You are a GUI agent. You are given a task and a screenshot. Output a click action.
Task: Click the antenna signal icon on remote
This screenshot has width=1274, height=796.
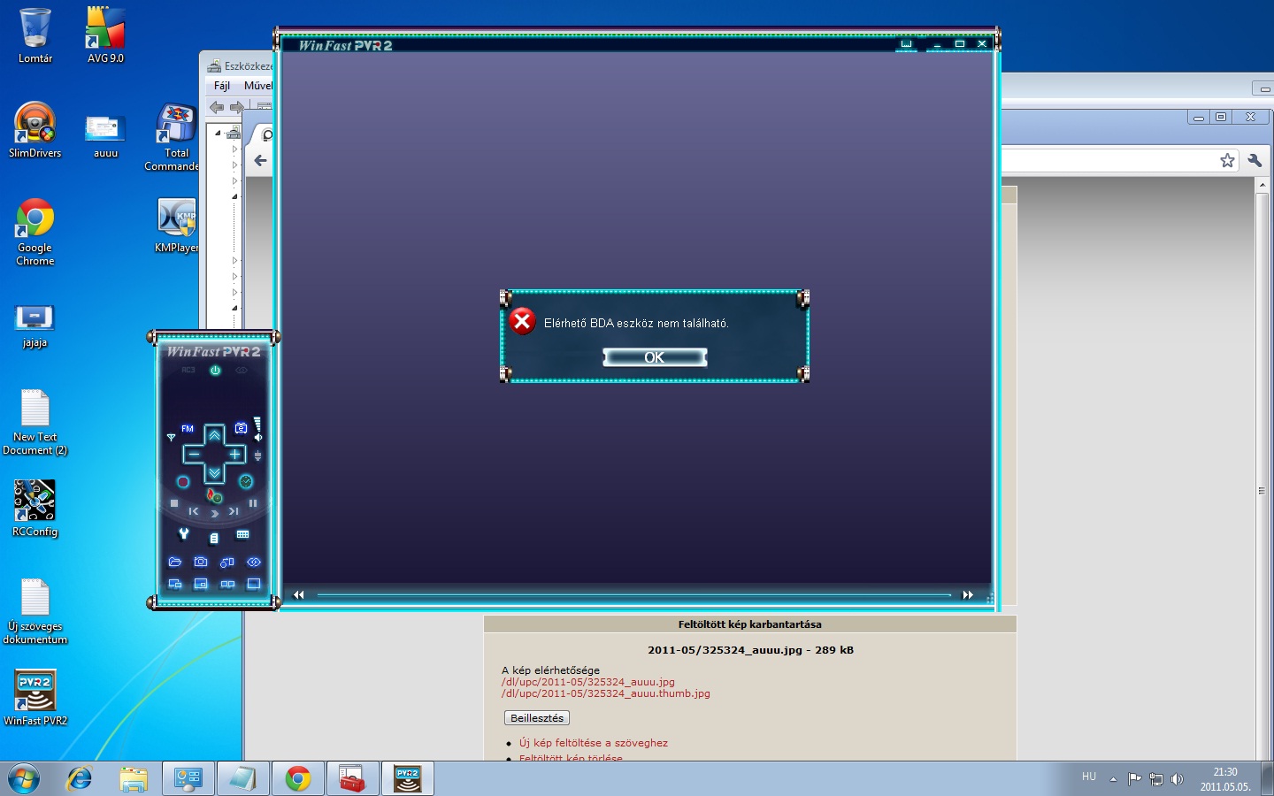pos(171,437)
